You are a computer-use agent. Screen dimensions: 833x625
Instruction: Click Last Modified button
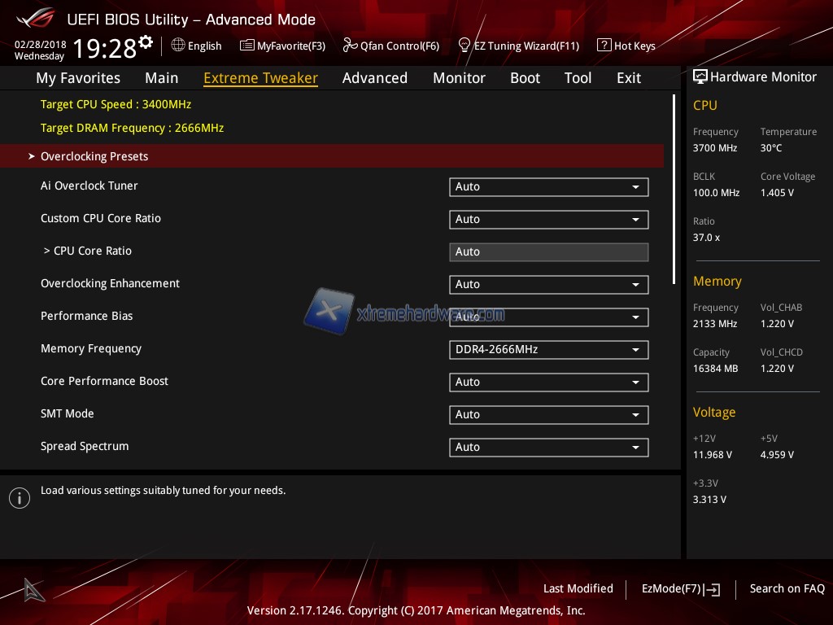point(578,589)
